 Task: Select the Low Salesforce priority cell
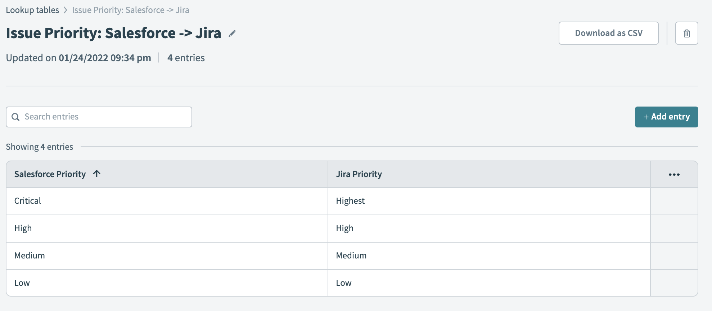tap(22, 283)
